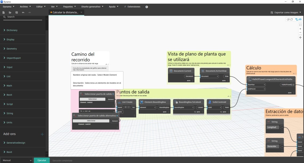Open the Archivo menu
Screen dimensions: 304x163
tap(25, 6)
